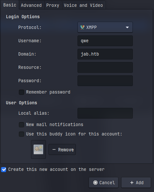Uncheck Create this new account on server
The height and width of the screenshot is (192, 154).
4,170
